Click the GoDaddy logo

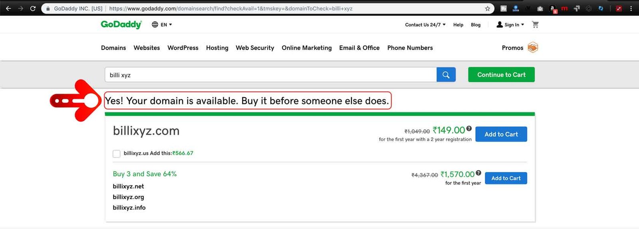[121, 24]
